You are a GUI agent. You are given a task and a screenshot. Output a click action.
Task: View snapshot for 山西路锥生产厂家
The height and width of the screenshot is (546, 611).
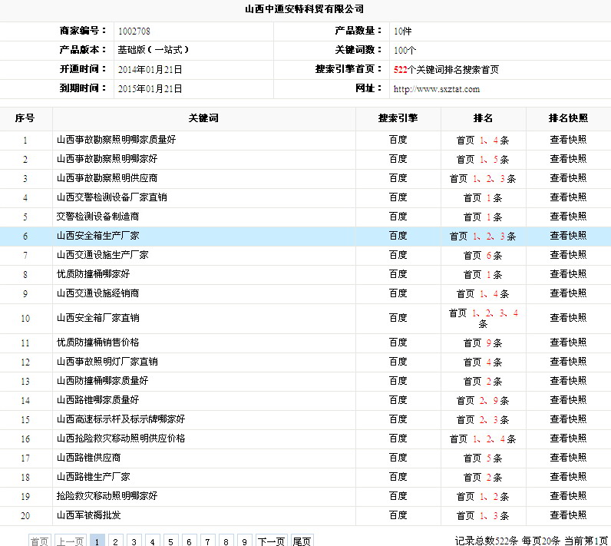pos(568,477)
